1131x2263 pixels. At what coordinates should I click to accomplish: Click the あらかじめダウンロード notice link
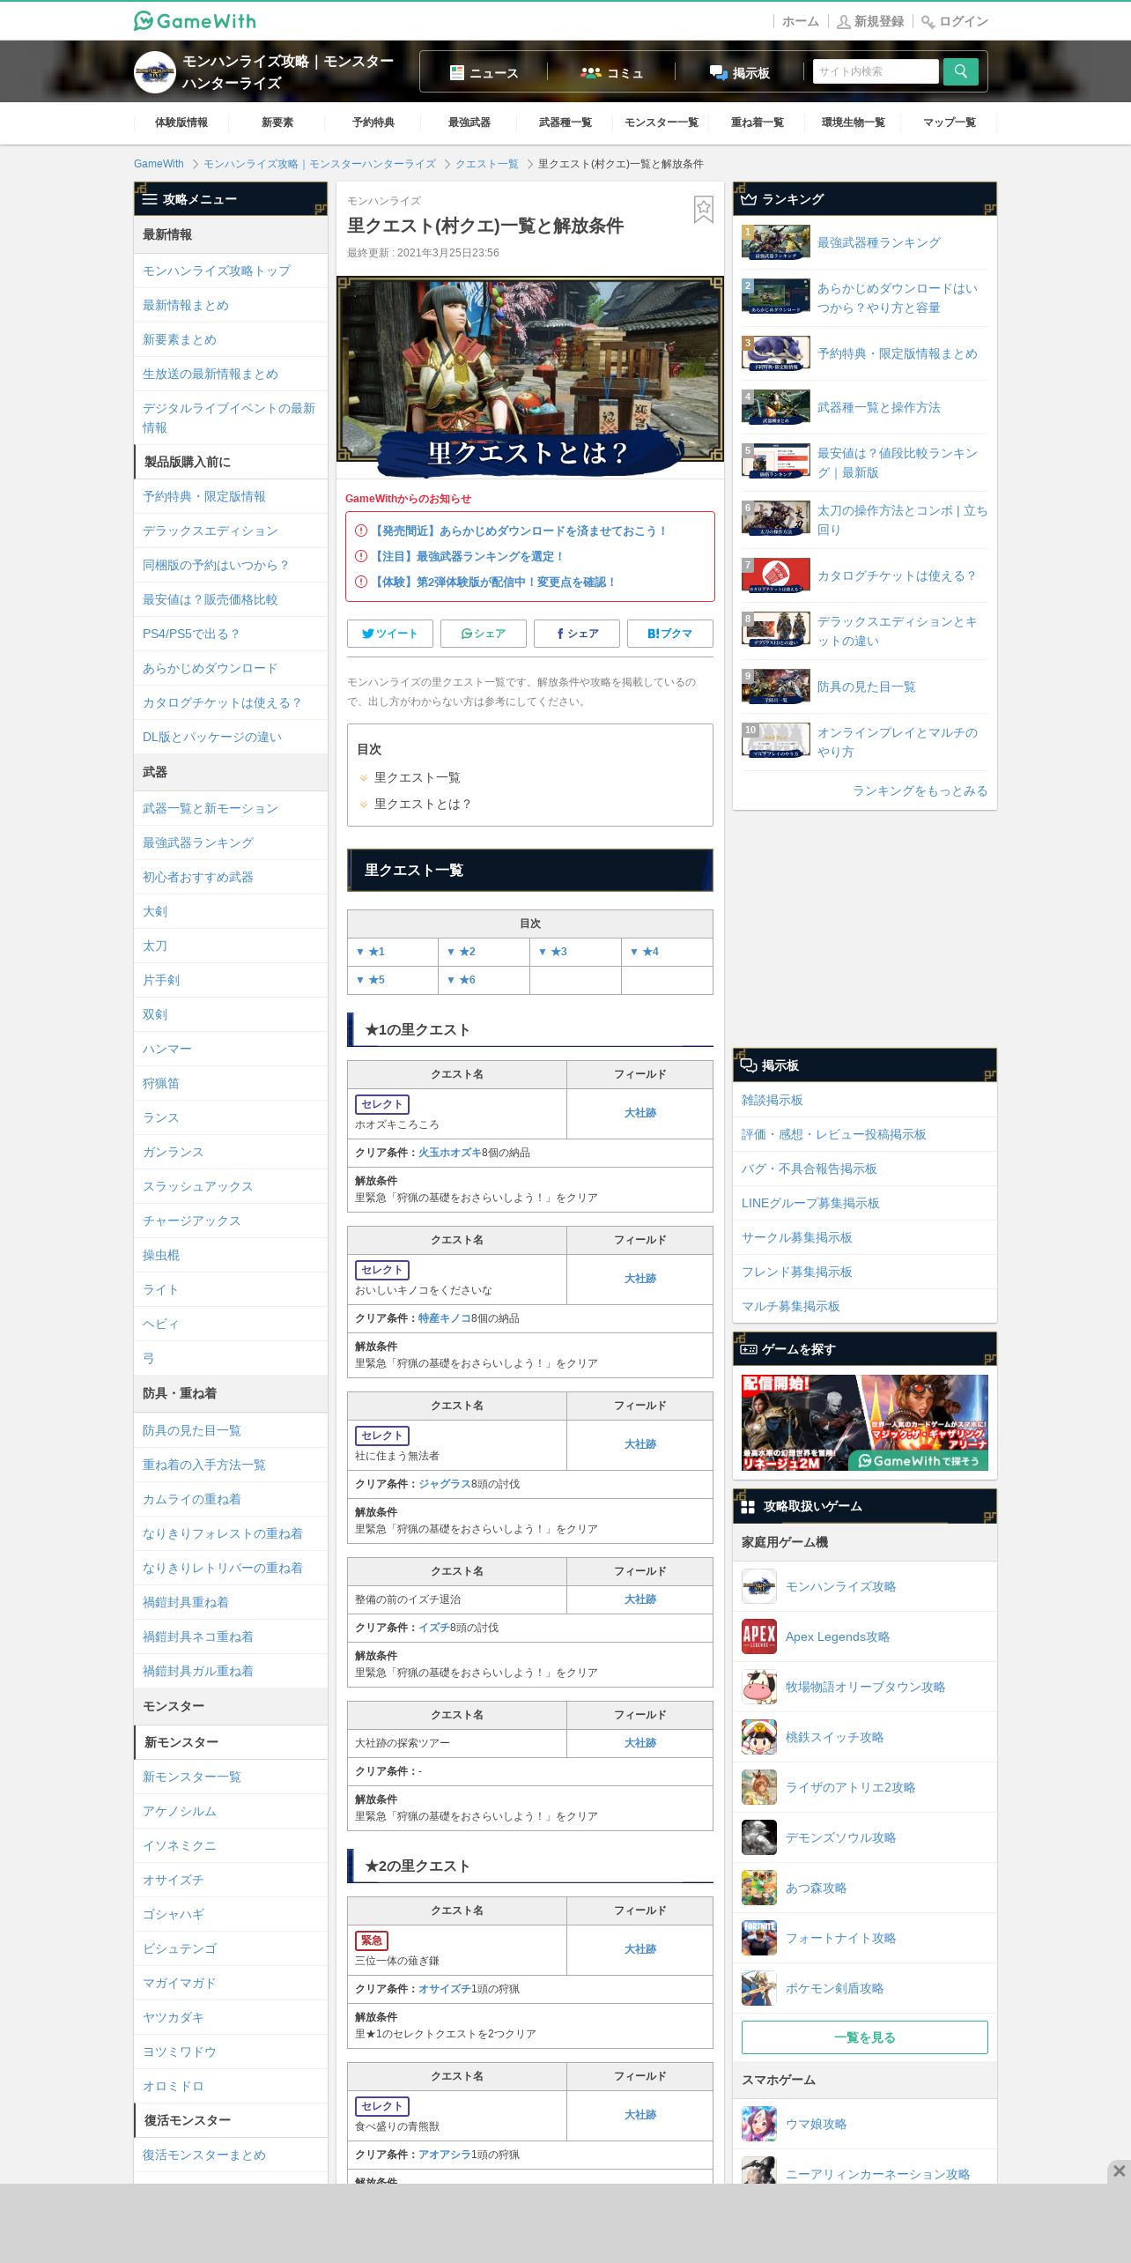(520, 531)
